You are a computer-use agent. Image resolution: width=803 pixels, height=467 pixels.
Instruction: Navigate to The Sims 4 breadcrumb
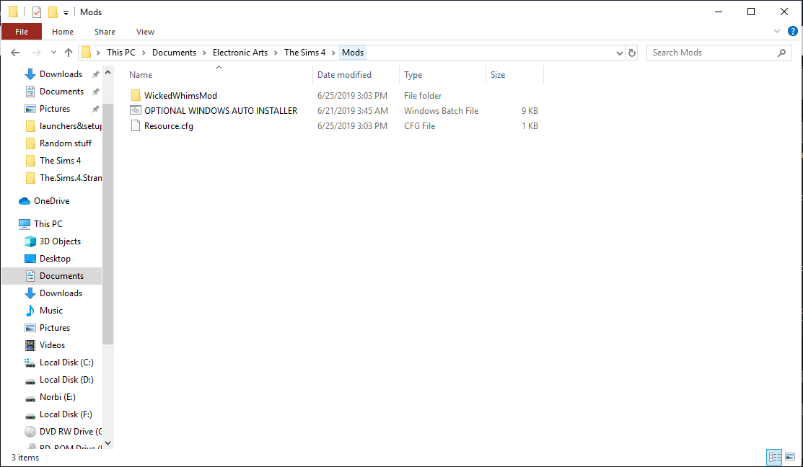[304, 53]
